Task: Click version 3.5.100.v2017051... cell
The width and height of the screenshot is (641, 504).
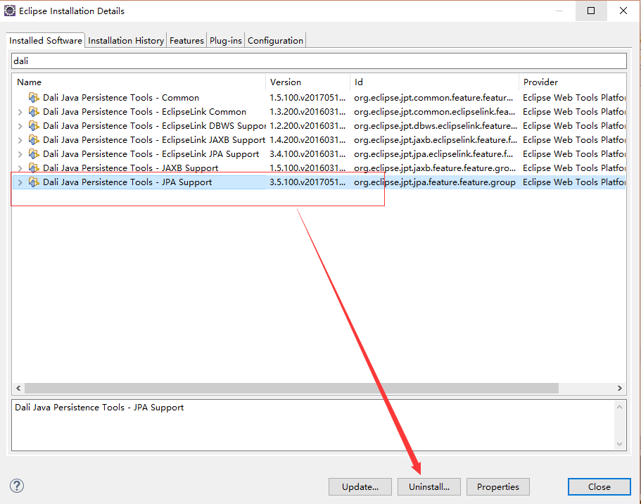Action: pos(307,182)
